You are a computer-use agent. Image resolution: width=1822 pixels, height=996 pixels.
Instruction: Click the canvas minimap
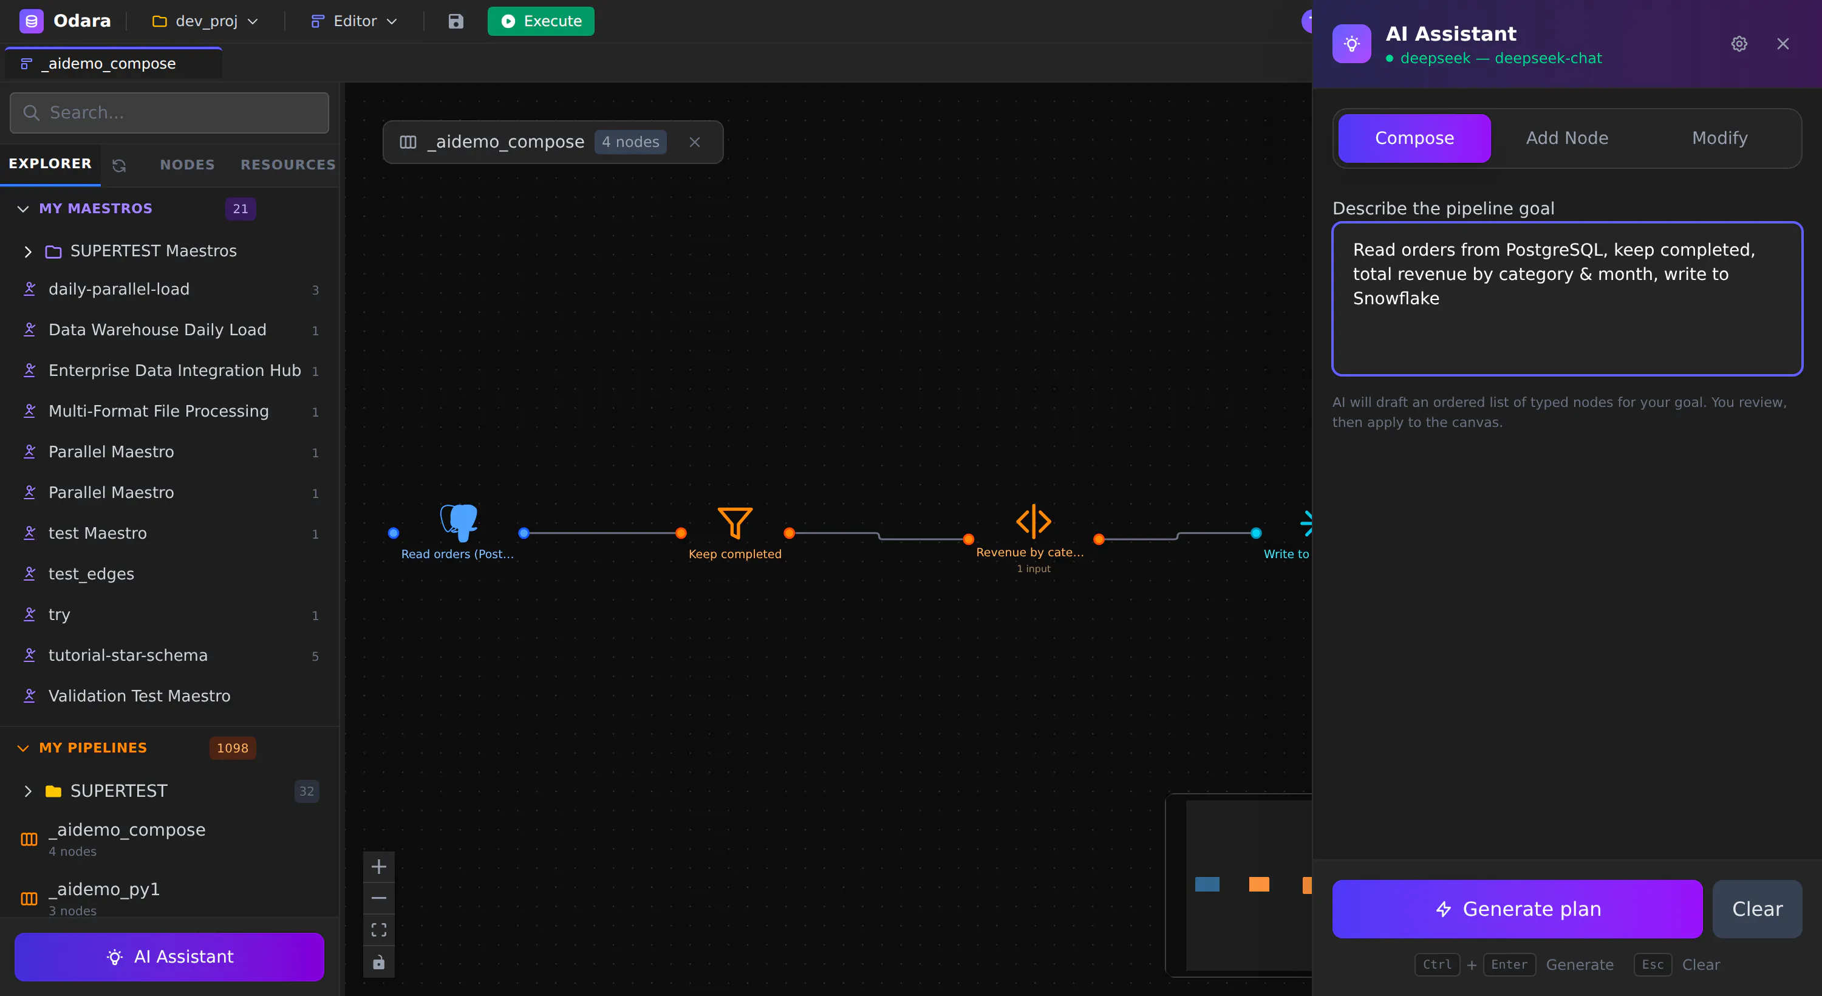1239,885
